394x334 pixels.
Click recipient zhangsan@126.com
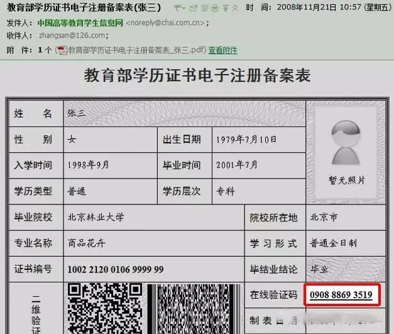[72, 35]
